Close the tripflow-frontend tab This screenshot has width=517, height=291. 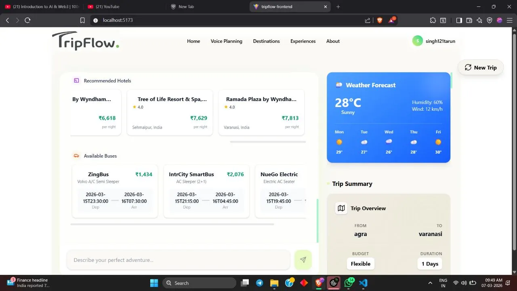point(325,6)
